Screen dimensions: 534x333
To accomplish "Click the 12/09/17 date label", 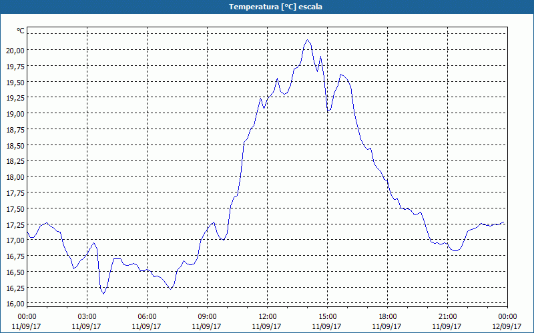I will [507, 326].
